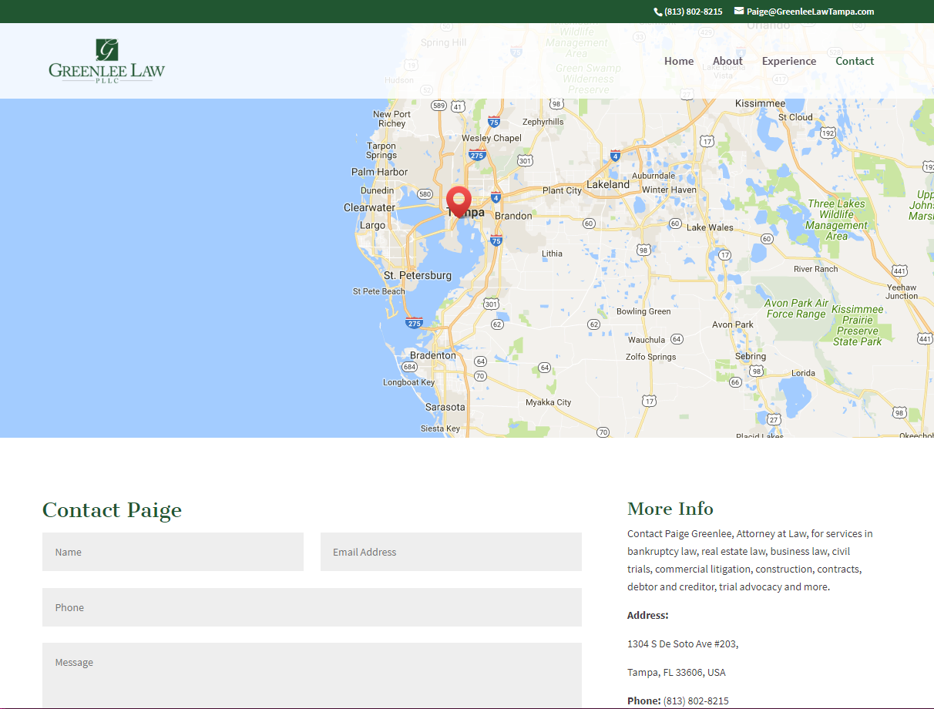Image resolution: width=934 pixels, height=709 pixels.
Task: Click into the Email Address field
Action: 451,552
